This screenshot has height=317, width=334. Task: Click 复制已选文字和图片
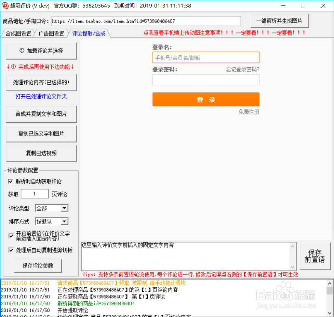[41, 134]
